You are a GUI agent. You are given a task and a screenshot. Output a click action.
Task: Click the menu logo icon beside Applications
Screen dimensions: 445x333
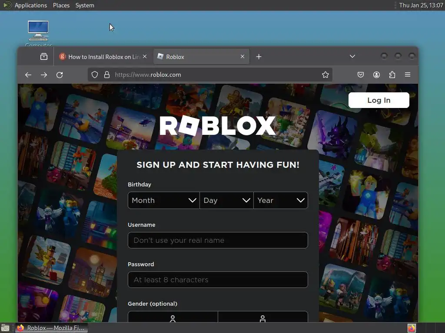coord(7,5)
